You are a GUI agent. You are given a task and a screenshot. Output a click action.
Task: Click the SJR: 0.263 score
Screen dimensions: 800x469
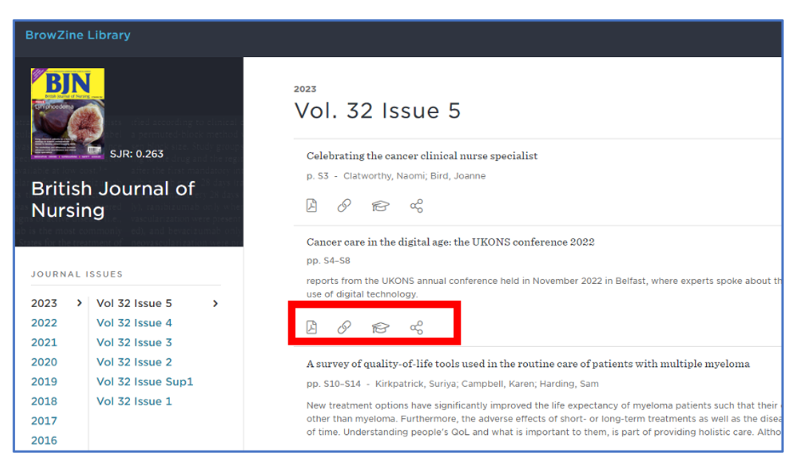click(137, 154)
